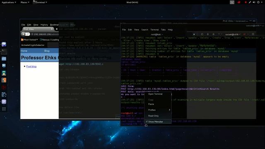The width and height of the screenshot is (265, 149).
Task: Open the terminal's Tabs menu
Action: pyautogui.click(x=163, y=30)
